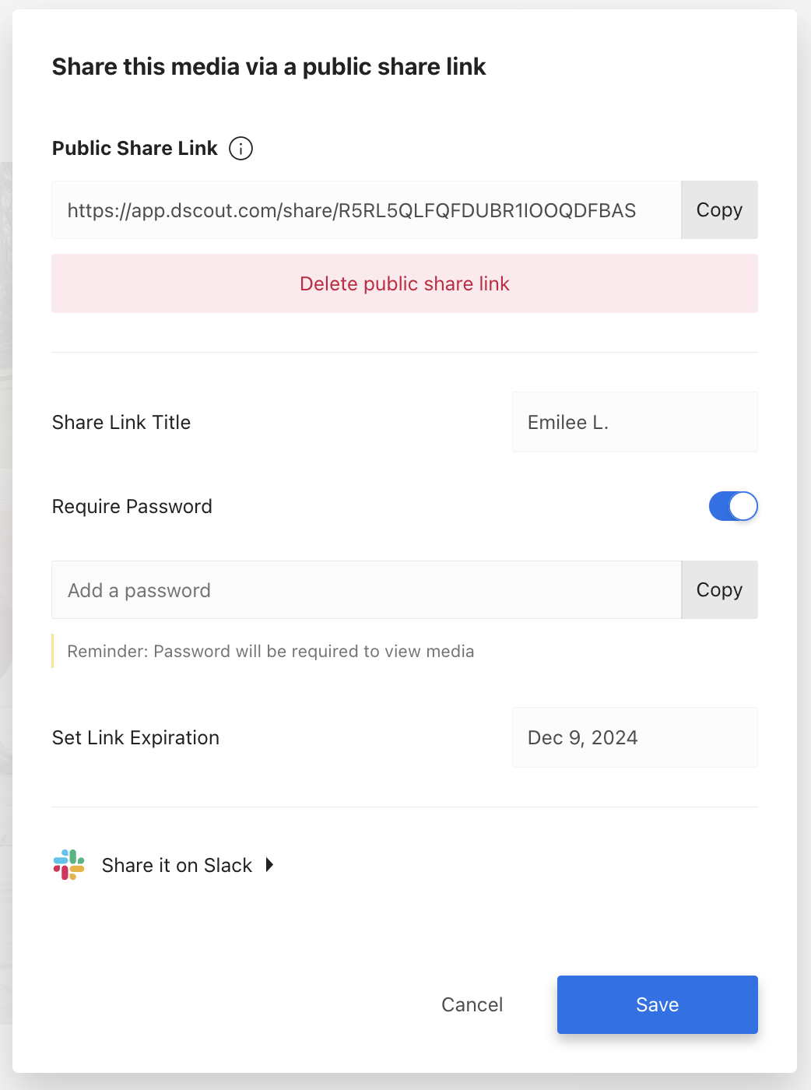Viewport: 811px width, 1090px height.
Task: Click the Share it on Slack link
Action: 177,864
